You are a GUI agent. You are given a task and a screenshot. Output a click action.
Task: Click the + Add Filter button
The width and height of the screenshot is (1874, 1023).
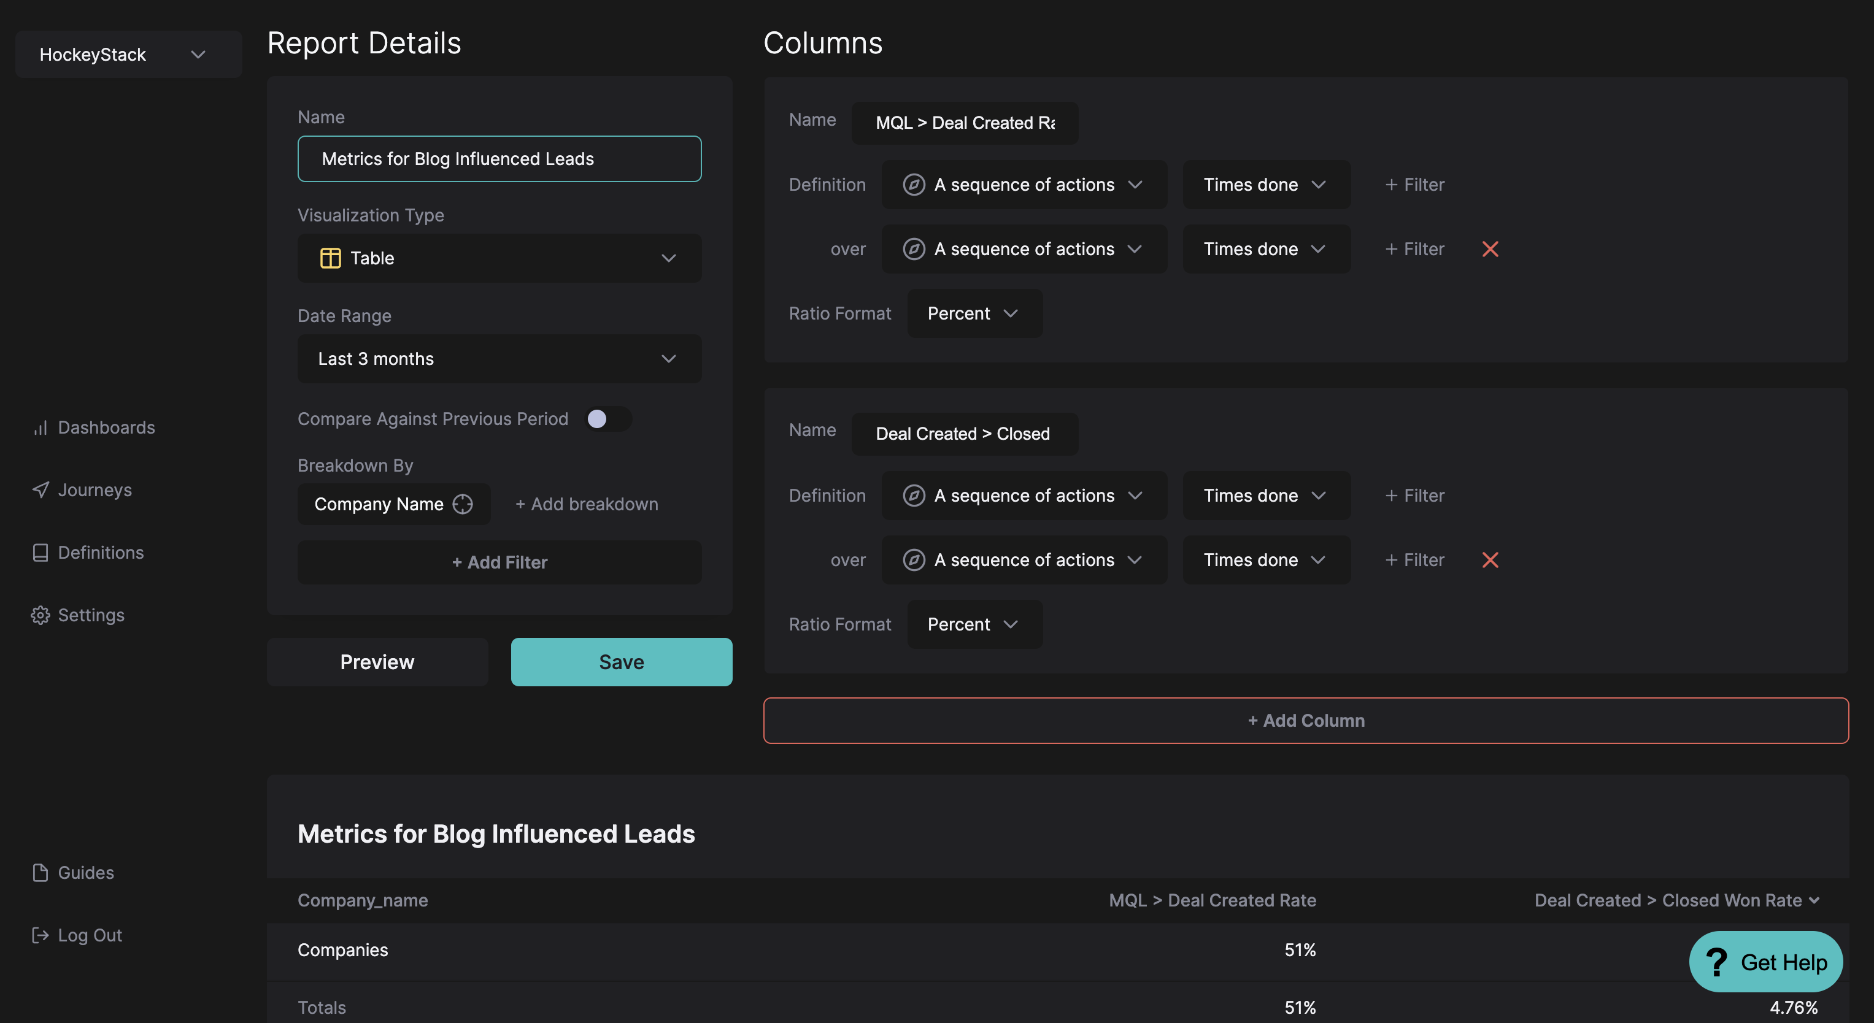pyautogui.click(x=499, y=562)
